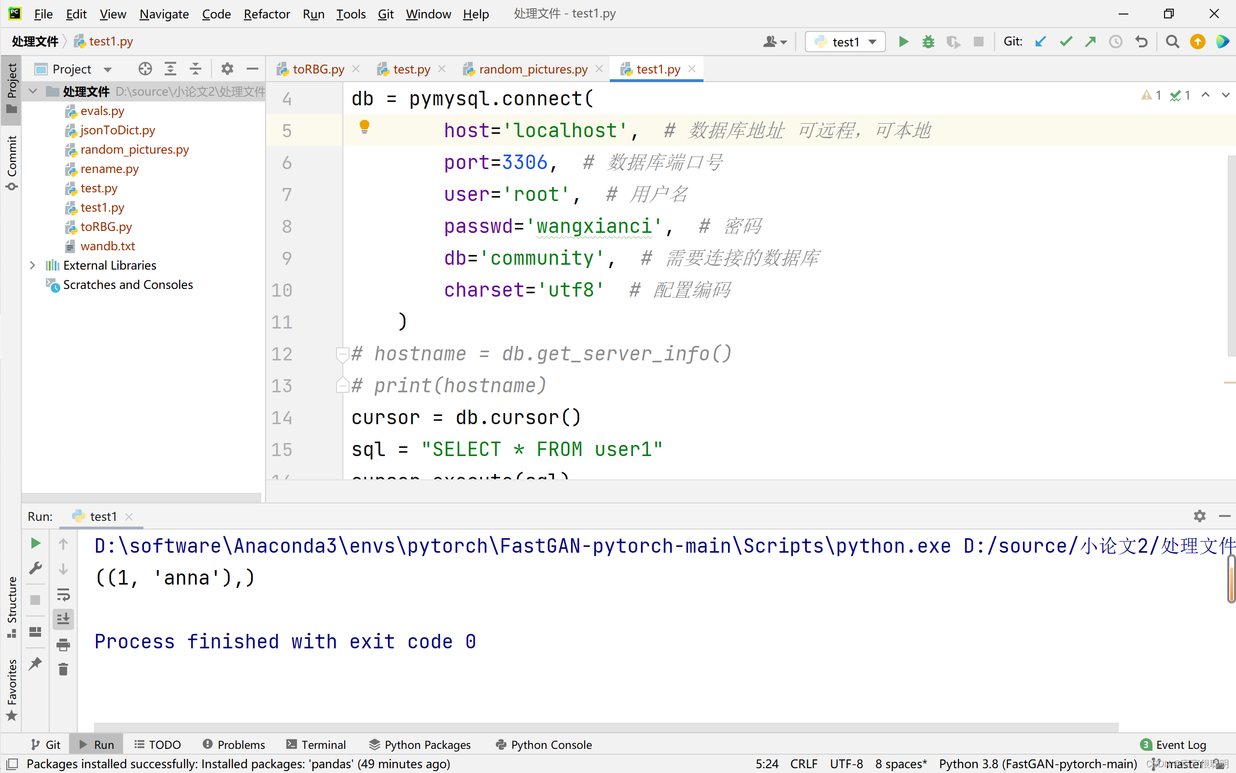This screenshot has width=1236, height=773.
Task: Click the Run console horizontal scrollbar
Action: (x=605, y=727)
